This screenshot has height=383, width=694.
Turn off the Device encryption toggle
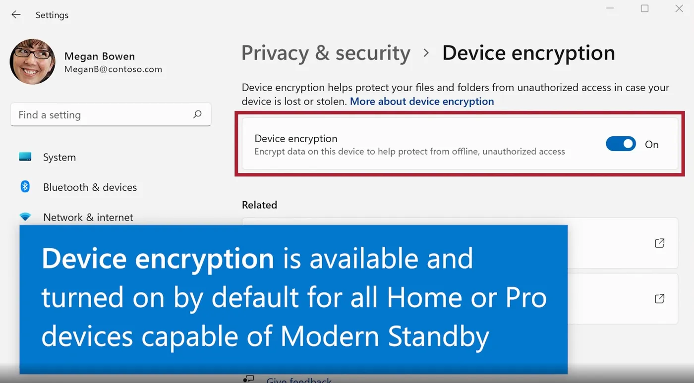coord(621,144)
